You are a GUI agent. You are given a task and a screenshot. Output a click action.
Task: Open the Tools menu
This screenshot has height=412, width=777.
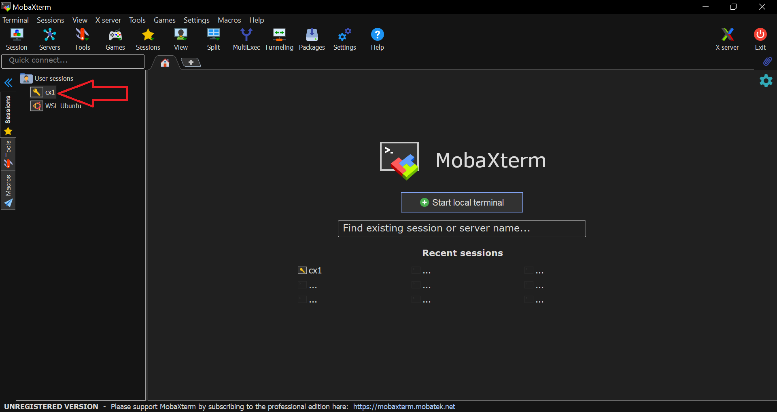[x=137, y=20]
